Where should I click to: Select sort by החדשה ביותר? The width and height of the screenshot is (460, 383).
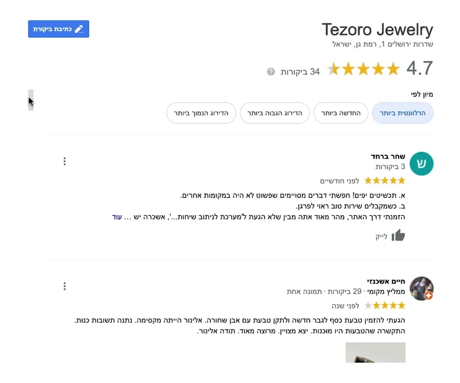point(341,113)
